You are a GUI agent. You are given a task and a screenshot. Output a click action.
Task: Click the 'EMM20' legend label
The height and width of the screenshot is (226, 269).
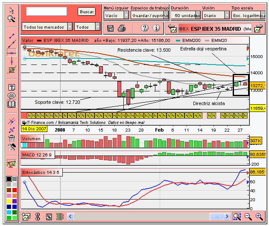click(x=219, y=41)
